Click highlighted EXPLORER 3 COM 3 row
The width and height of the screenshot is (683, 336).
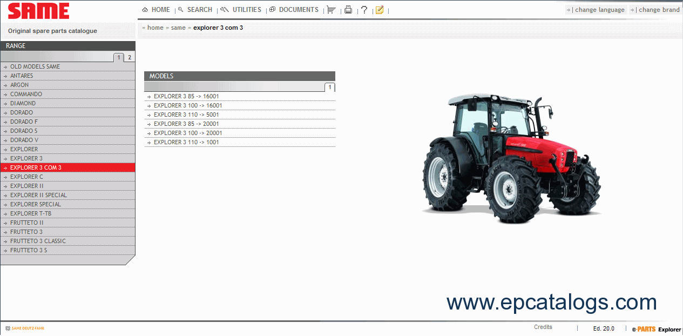[x=67, y=167]
